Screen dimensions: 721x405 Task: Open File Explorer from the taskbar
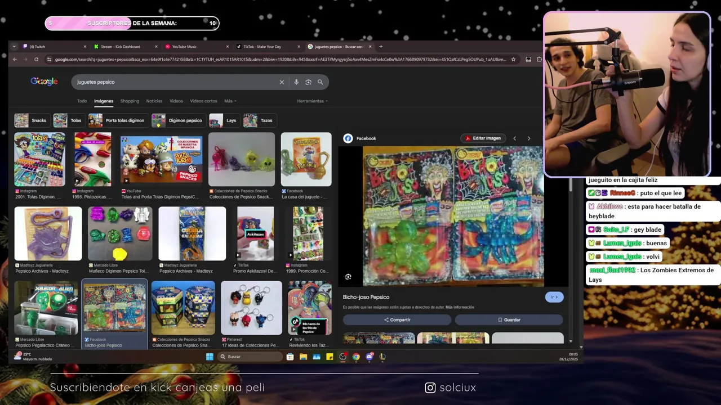pyautogui.click(x=303, y=357)
